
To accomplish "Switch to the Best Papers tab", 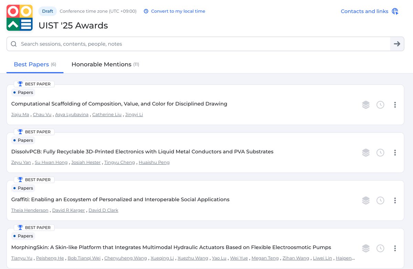I will coord(35,64).
